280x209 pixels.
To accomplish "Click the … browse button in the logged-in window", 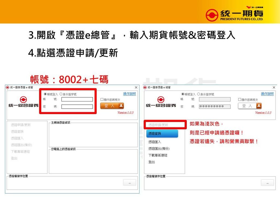I will [x=267, y=183].
